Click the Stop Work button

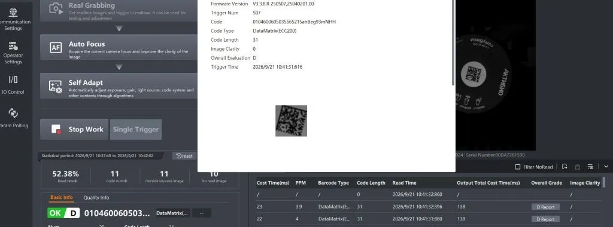click(x=74, y=130)
